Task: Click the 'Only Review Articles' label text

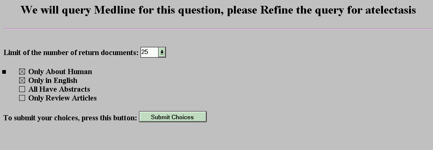Action: click(x=62, y=98)
